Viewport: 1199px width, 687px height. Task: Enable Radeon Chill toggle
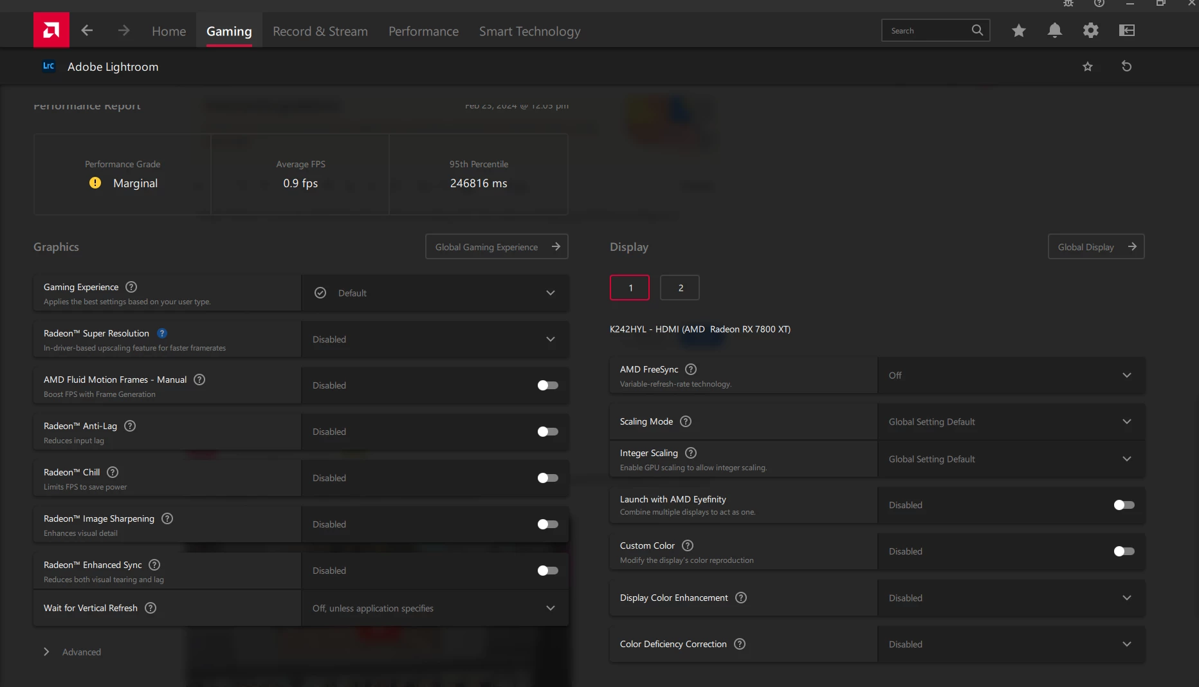(547, 478)
